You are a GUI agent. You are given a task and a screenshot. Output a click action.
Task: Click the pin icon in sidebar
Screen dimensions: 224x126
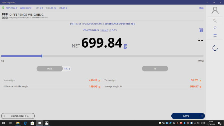(215, 21)
